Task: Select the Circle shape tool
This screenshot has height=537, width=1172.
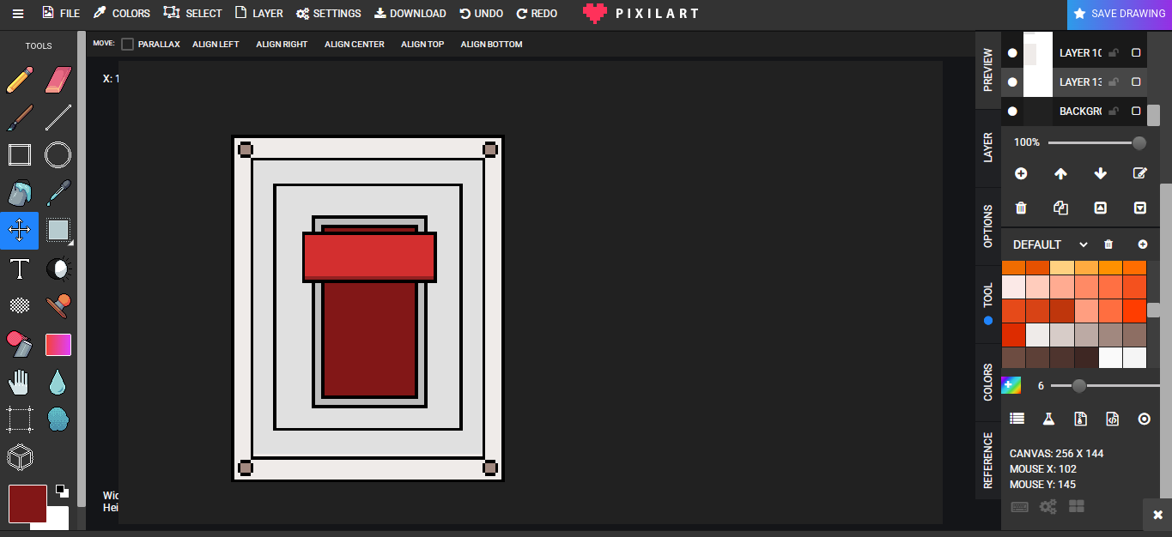Action: tap(58, 154)
